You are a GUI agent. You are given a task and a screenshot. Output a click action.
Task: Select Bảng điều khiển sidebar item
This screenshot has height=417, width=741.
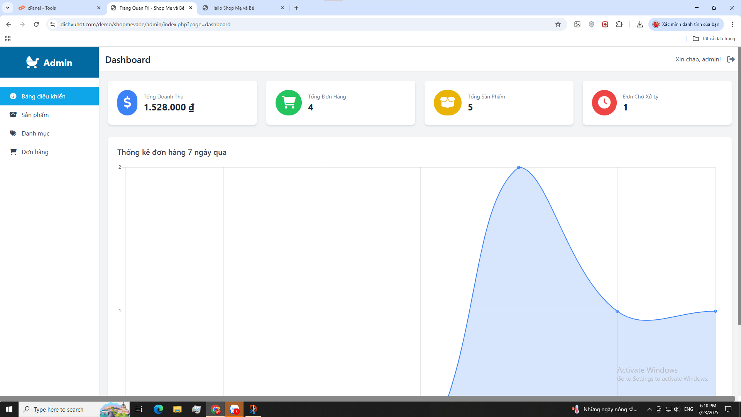[x=43, y=97]
